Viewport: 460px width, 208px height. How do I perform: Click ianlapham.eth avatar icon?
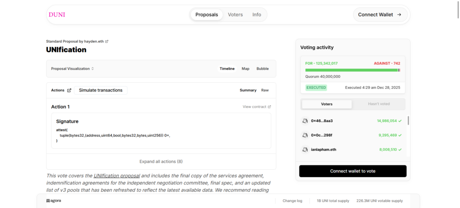[x=305, y=150]
